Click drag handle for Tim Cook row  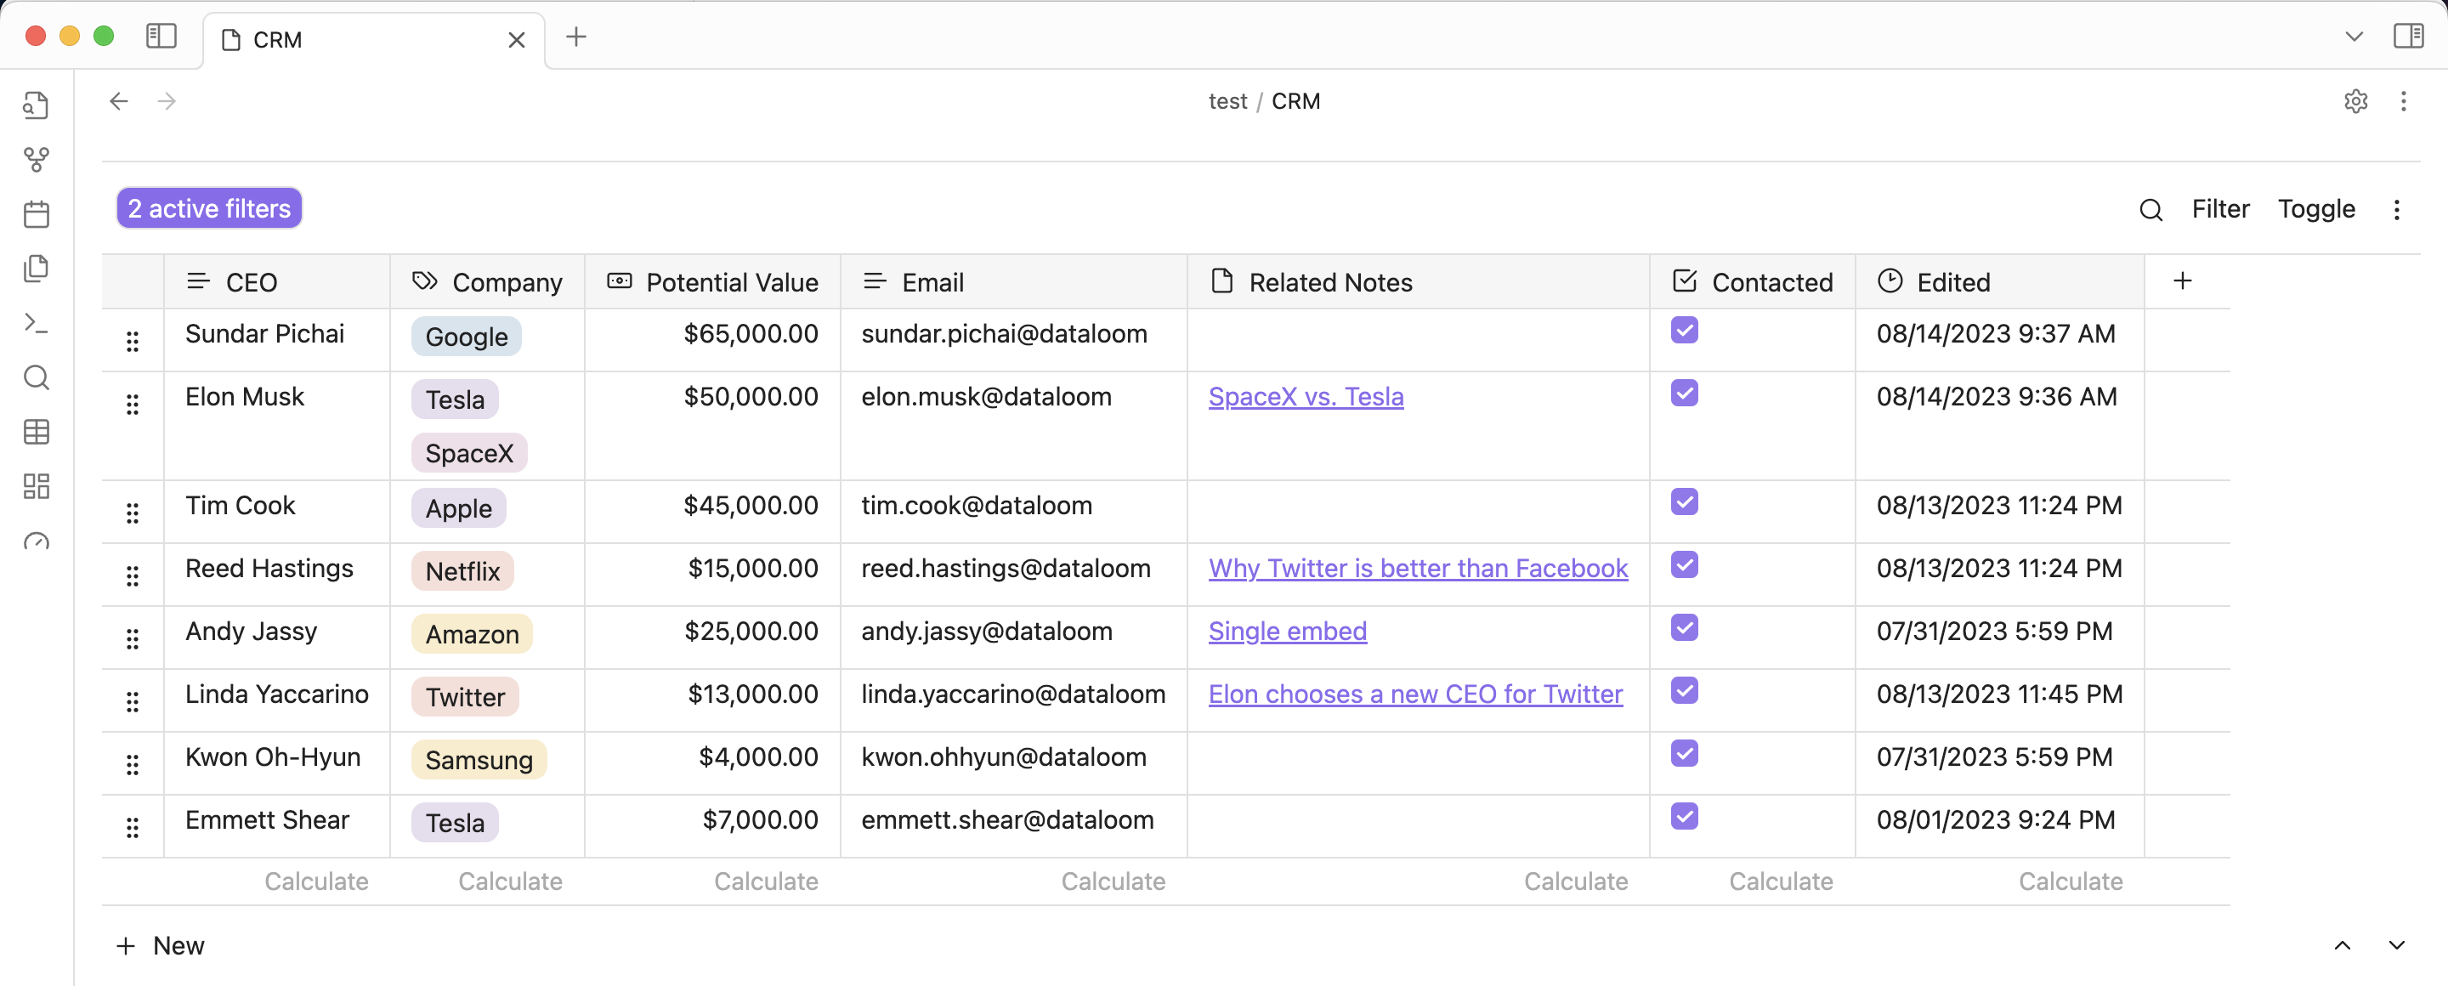133,513
